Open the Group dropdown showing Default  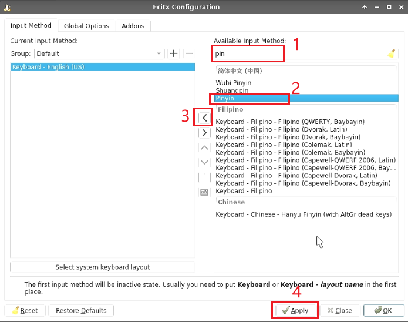(x=99, y=53)
